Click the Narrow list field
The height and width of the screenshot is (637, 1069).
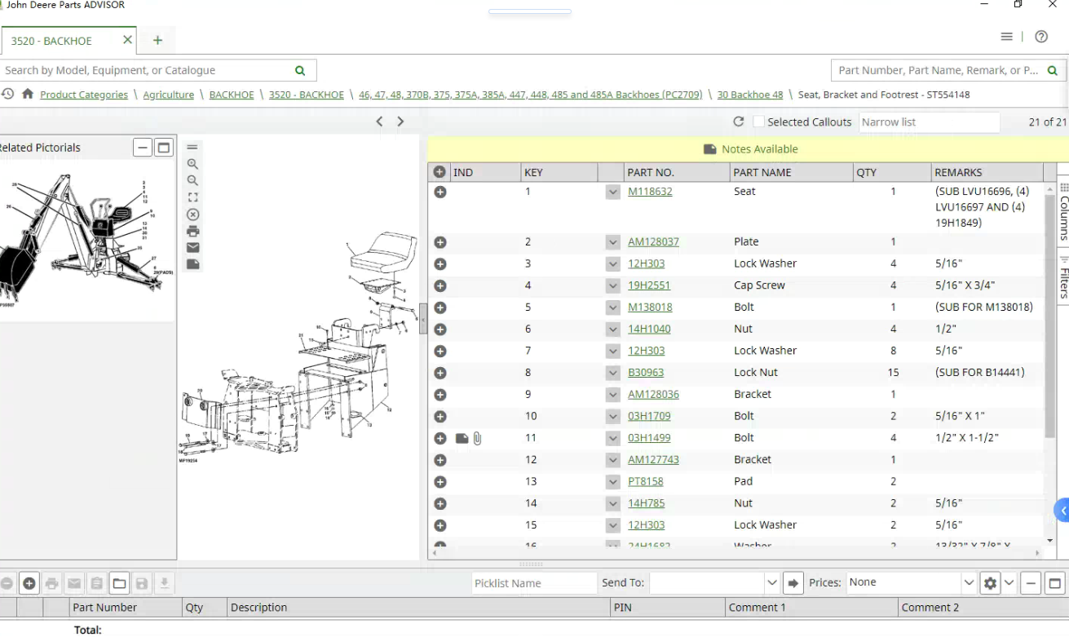click(x=930, y=122)
